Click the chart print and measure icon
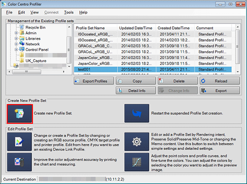 pos(20,162)
